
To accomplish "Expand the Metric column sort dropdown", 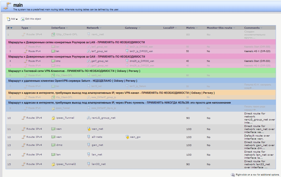I will pos(197,28).
